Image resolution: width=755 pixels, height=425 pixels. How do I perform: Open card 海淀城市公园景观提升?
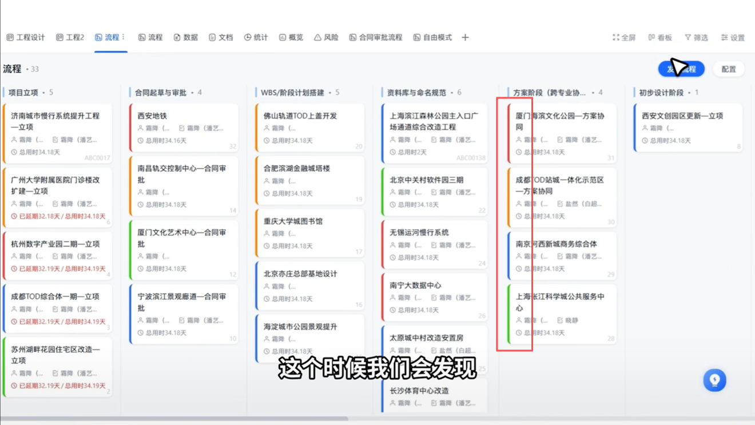coord(310,337)
